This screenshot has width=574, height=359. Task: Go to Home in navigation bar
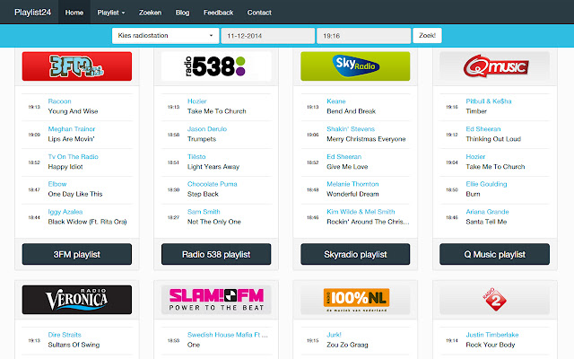[x=74, y=13]
